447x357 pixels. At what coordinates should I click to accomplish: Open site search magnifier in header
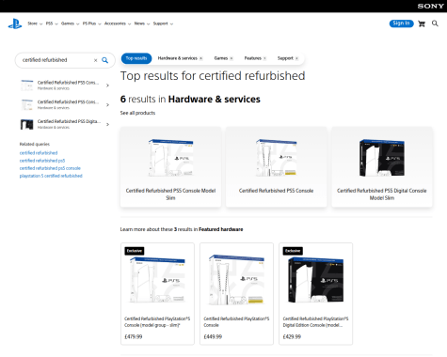click(435, 23)
